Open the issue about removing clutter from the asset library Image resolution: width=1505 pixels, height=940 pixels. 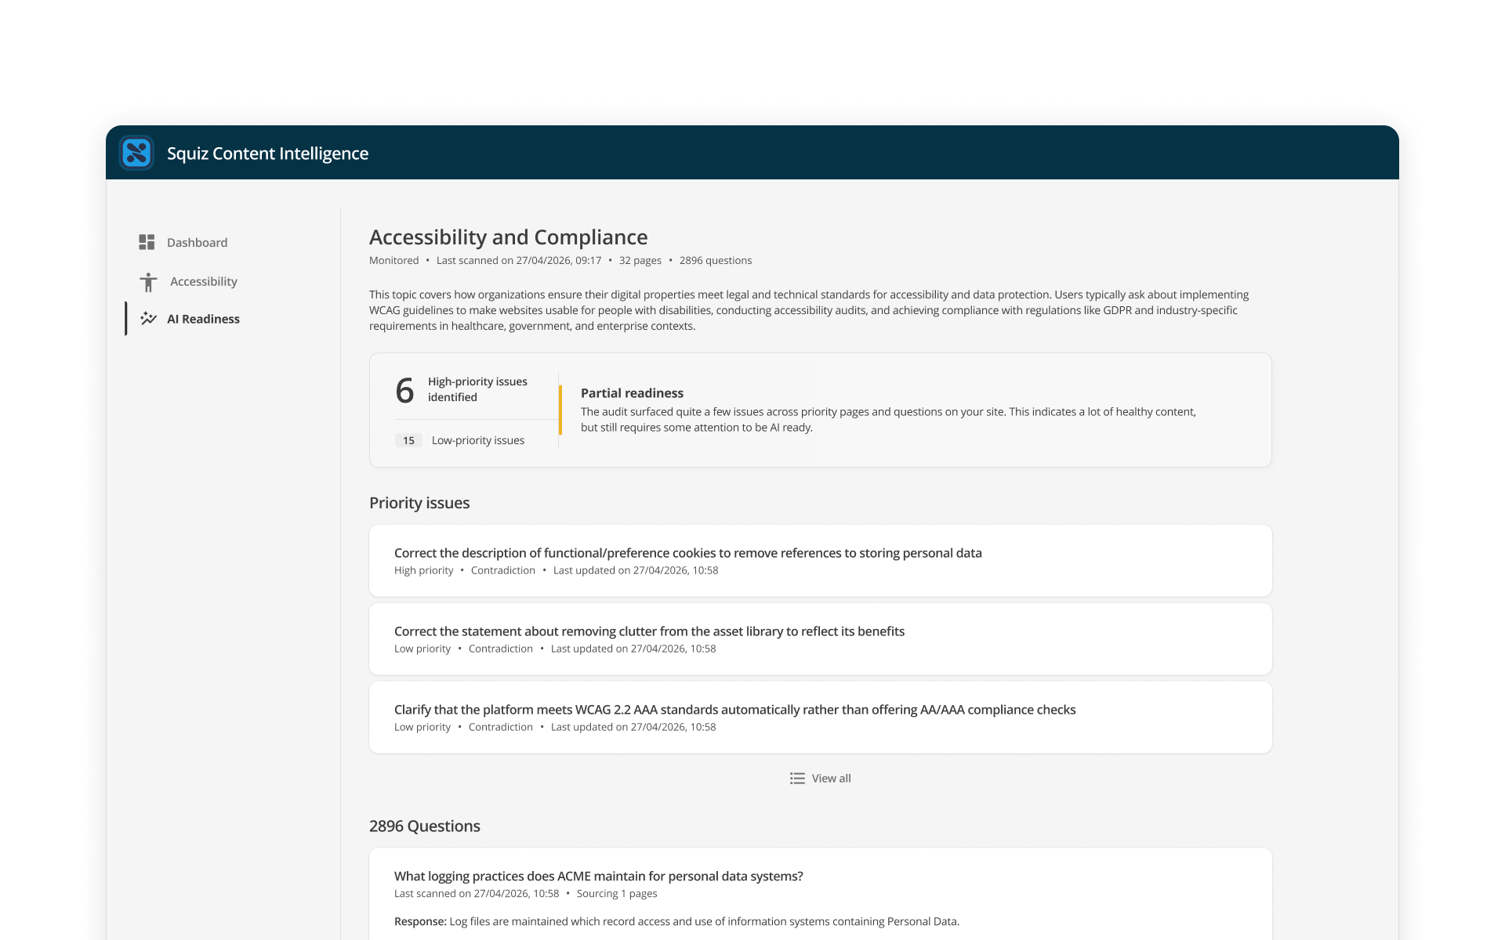(x=820, y=639)
